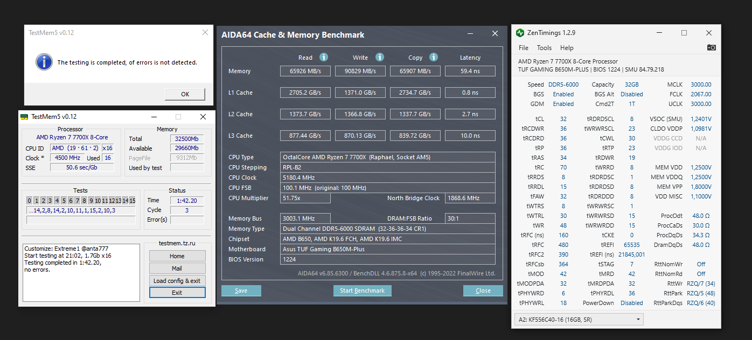Click Save in AIDA64 benchmark window
752x340 pixels.
point(241,291)
